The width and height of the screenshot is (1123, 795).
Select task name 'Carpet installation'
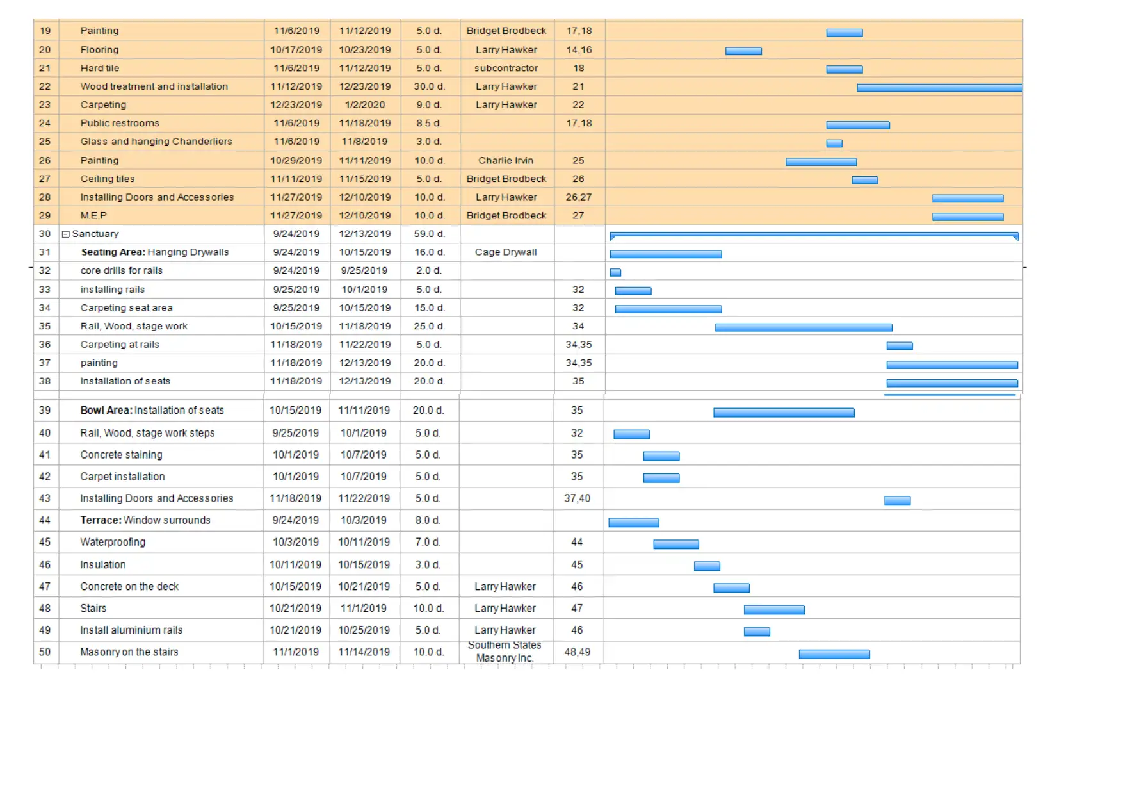click(122, 477)
